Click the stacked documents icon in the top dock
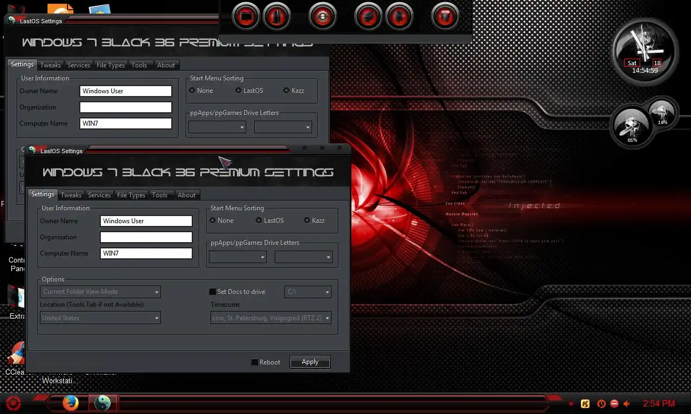Image resolution: width=691 pixels, height=414 pixels. (x=368, y=17)
